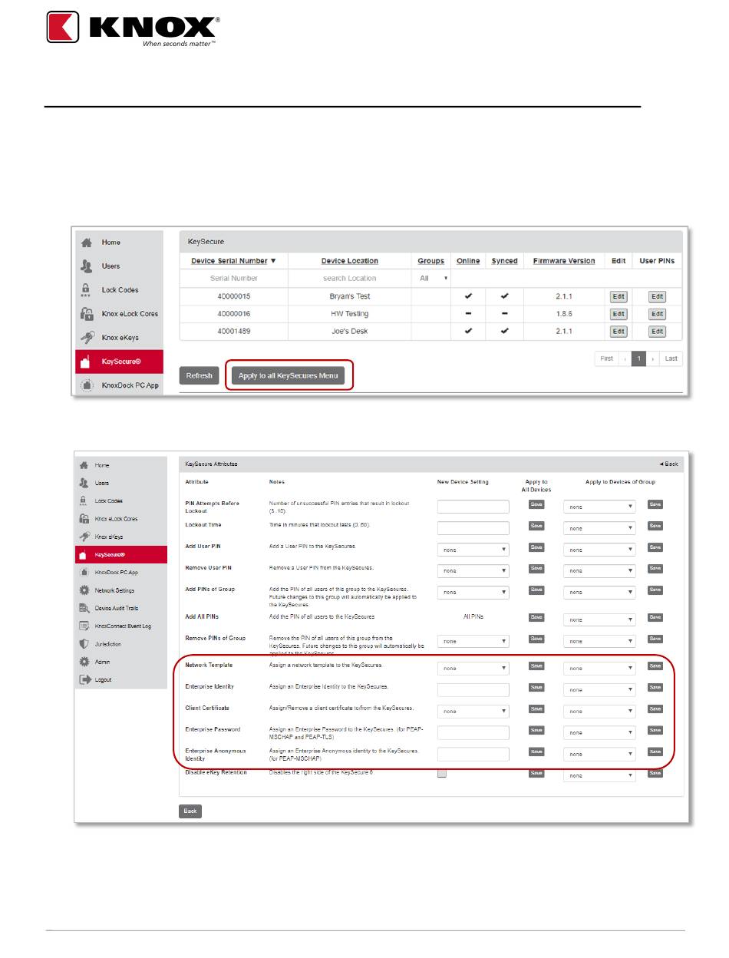Open Users in KeySecure Attributes page sidebar

click(x=120, y=483)
